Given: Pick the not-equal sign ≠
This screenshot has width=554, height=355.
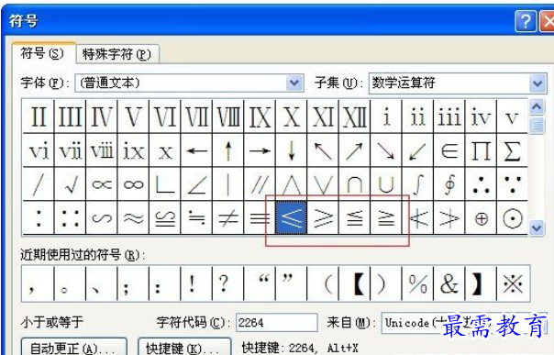Looking at the screenshot, I should [x=227, y=217].
